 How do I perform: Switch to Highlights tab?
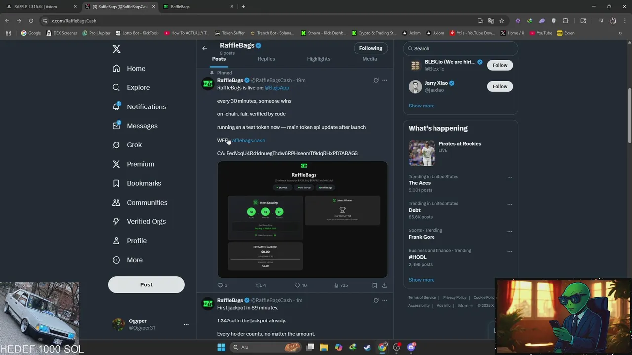click(x=318, y=59)
